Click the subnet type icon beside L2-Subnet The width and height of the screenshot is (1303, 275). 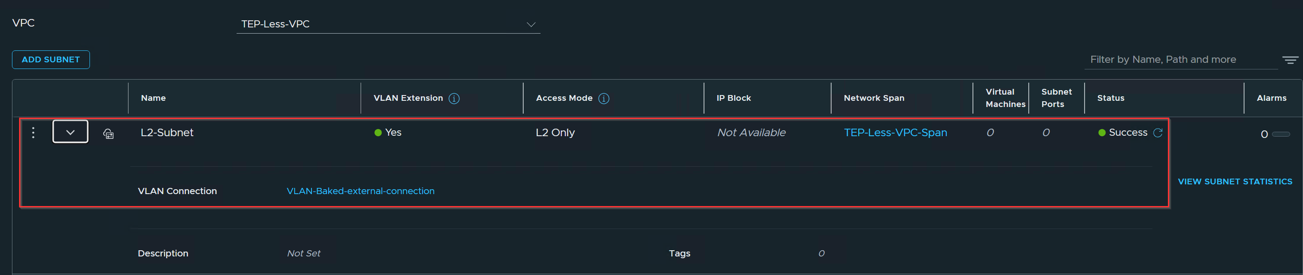pyautogui.click(x=108, y=134)
